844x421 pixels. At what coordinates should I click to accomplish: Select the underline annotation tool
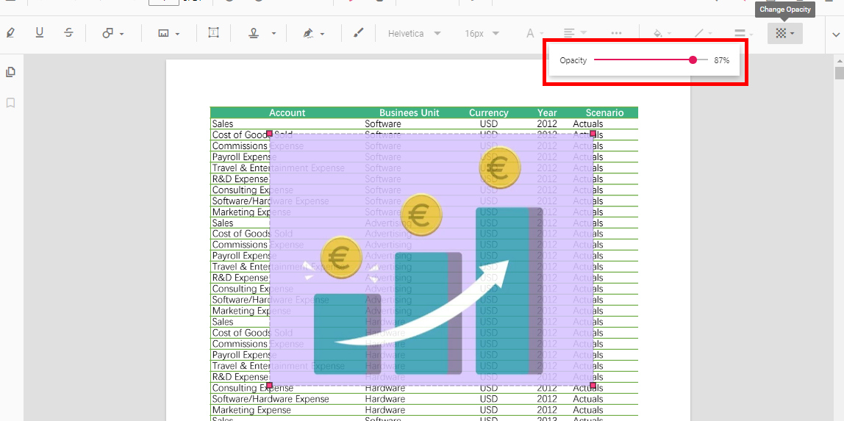pos(40,33)
